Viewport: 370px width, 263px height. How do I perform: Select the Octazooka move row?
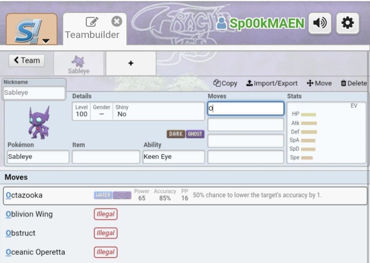pos(185,195)
